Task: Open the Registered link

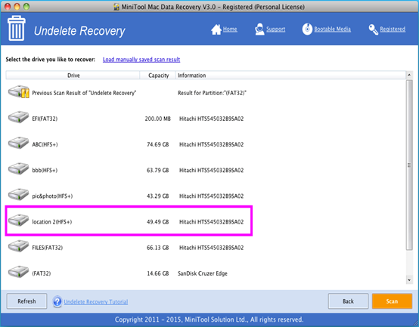Action: click(x=393, y=29)
